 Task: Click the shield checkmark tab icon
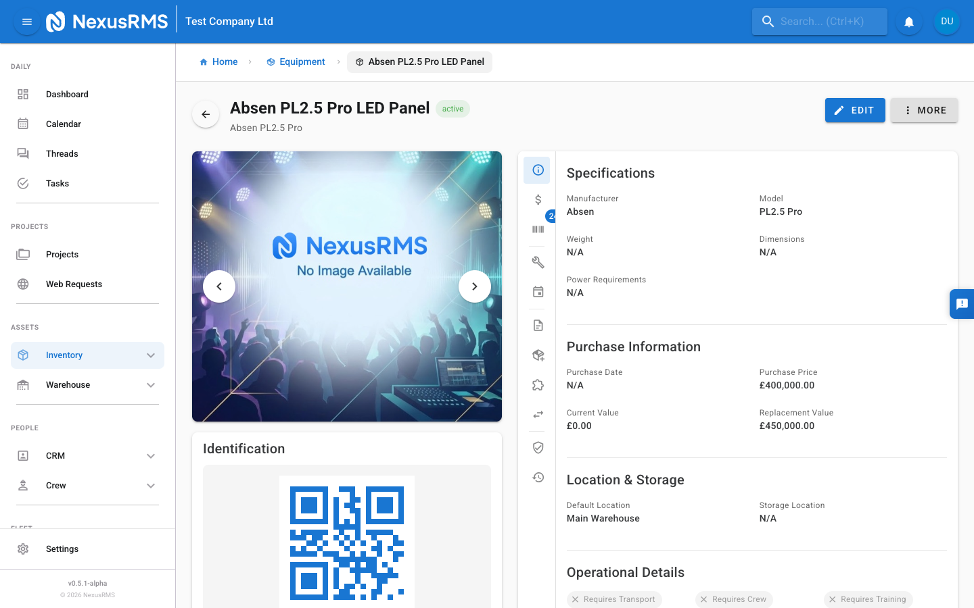pyautogui.click(x=538, y=448)
